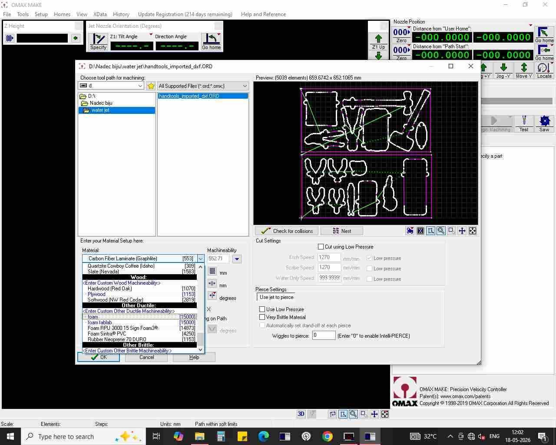Select the Nadec biju folder
The width and height of the screenshot is (556, 445).
click(101, 103)
